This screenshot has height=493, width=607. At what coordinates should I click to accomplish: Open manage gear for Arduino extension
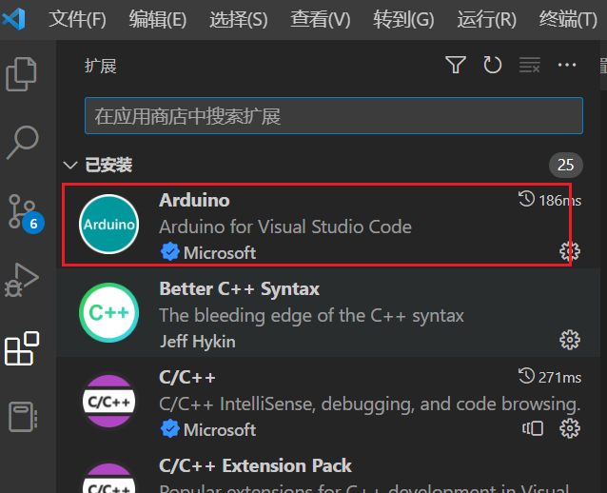[x=570, y=251]
